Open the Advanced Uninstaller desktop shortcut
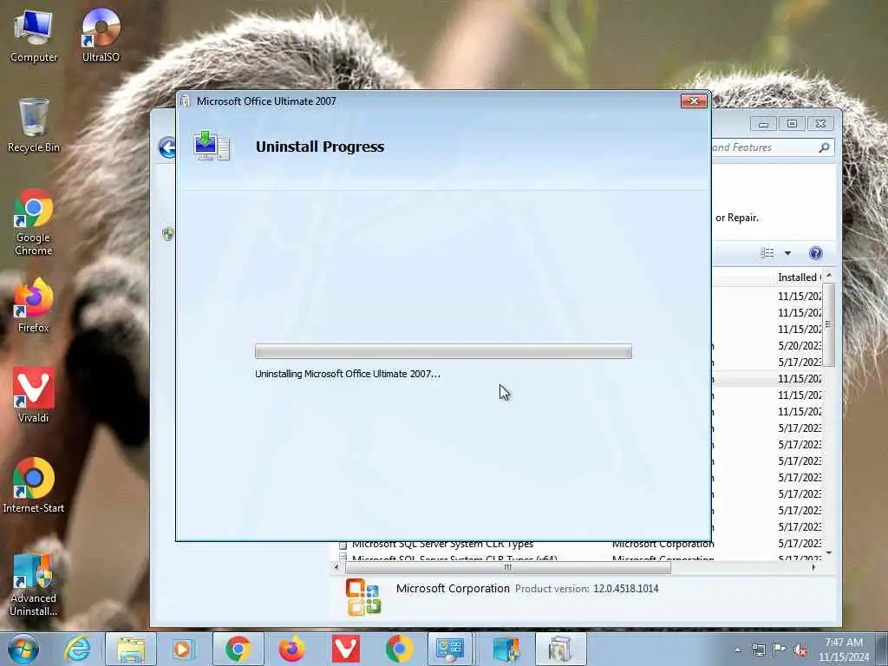888x666 pixels. coord(34,585)
